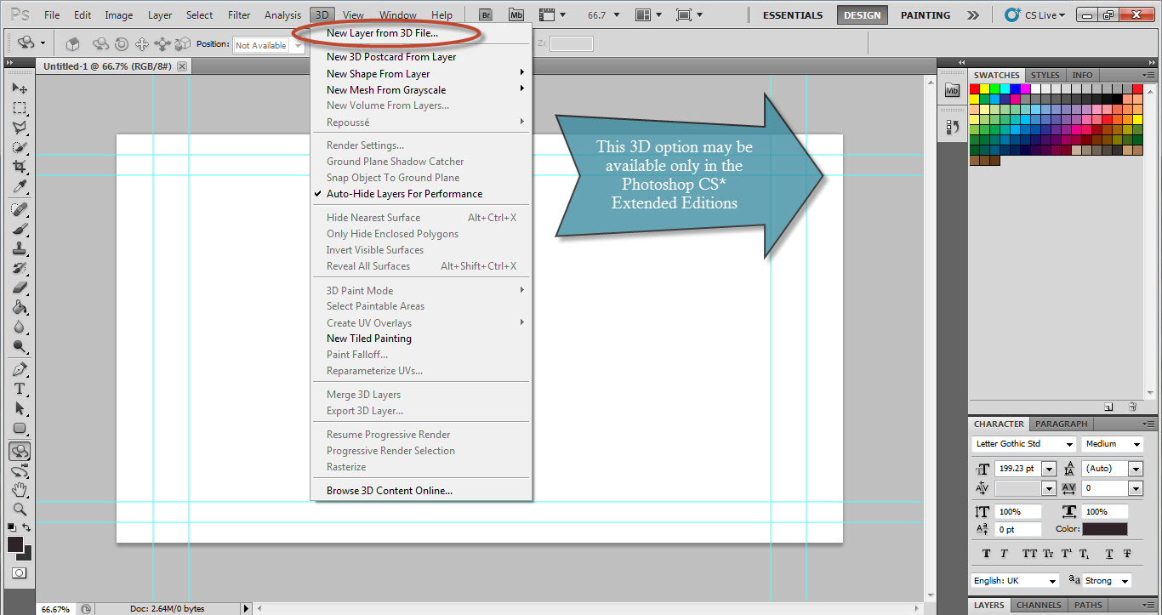The width and height of the screenshot is (1162, 615).
Task: Click the foreground color swatch in toolbar
Action: [15, 544]
